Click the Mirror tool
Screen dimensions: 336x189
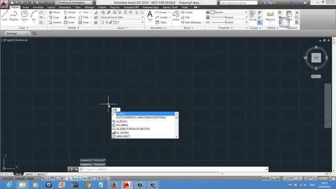[70, 17]
